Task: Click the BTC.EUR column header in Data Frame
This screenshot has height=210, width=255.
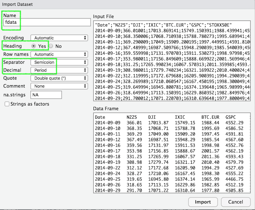Action: point(210,117)
